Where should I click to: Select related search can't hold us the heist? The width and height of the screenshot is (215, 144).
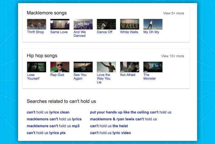[x=109, y=126]
